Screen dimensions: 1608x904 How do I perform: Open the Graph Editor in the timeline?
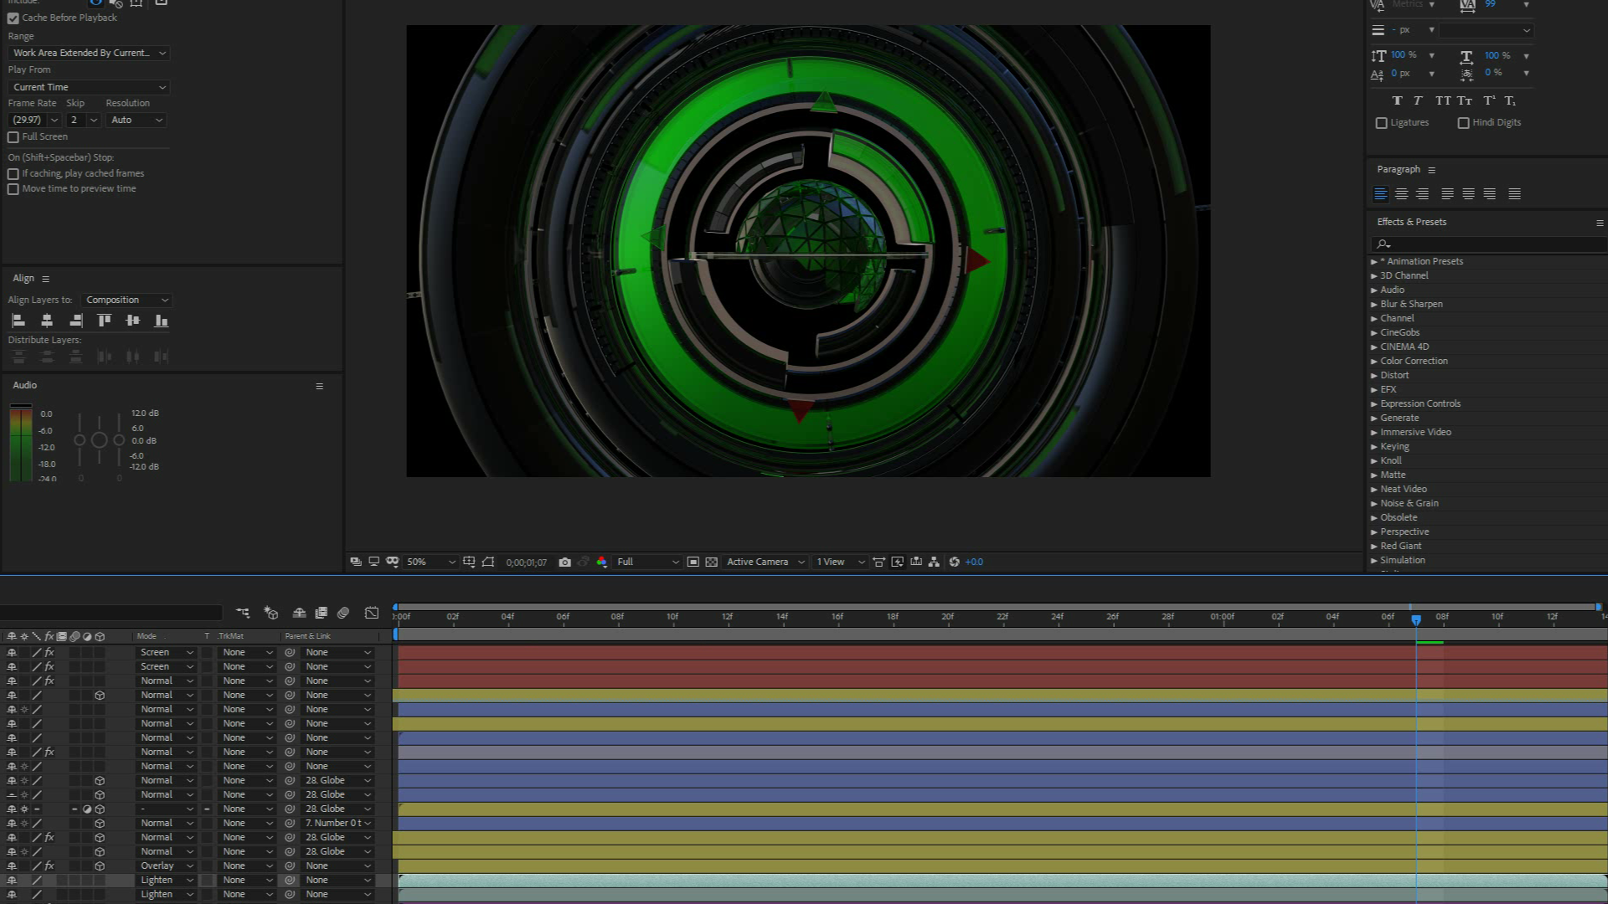pyautogui.click(x=372, y=614)
